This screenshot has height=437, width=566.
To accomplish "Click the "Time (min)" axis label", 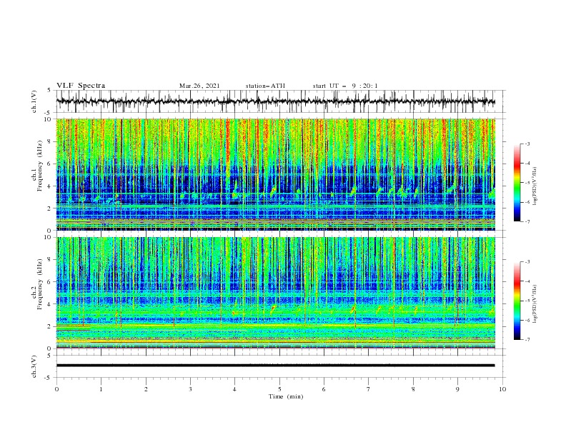I will 286,396.
